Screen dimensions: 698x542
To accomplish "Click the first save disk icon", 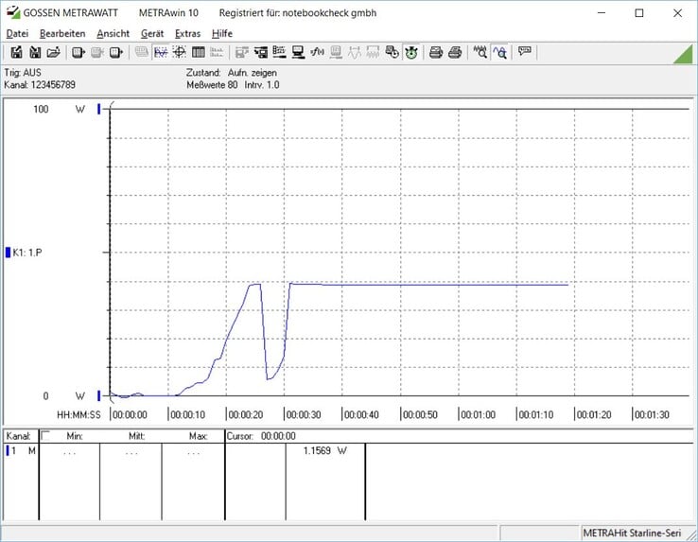I will 16,53.
